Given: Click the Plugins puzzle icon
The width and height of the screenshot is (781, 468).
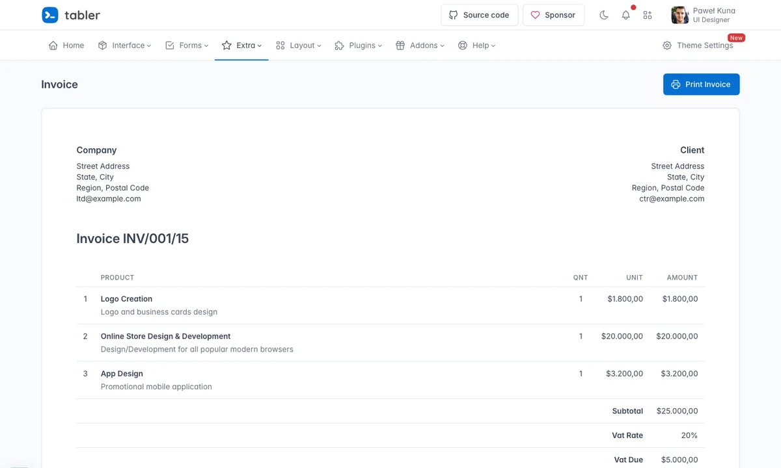Looking at the screenshot, I should tap(339, 45).
